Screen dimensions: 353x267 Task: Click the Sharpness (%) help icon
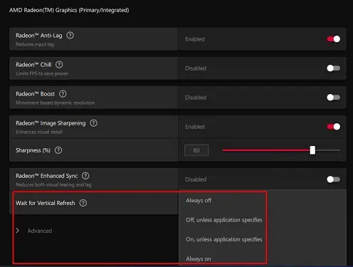[58, 150]
